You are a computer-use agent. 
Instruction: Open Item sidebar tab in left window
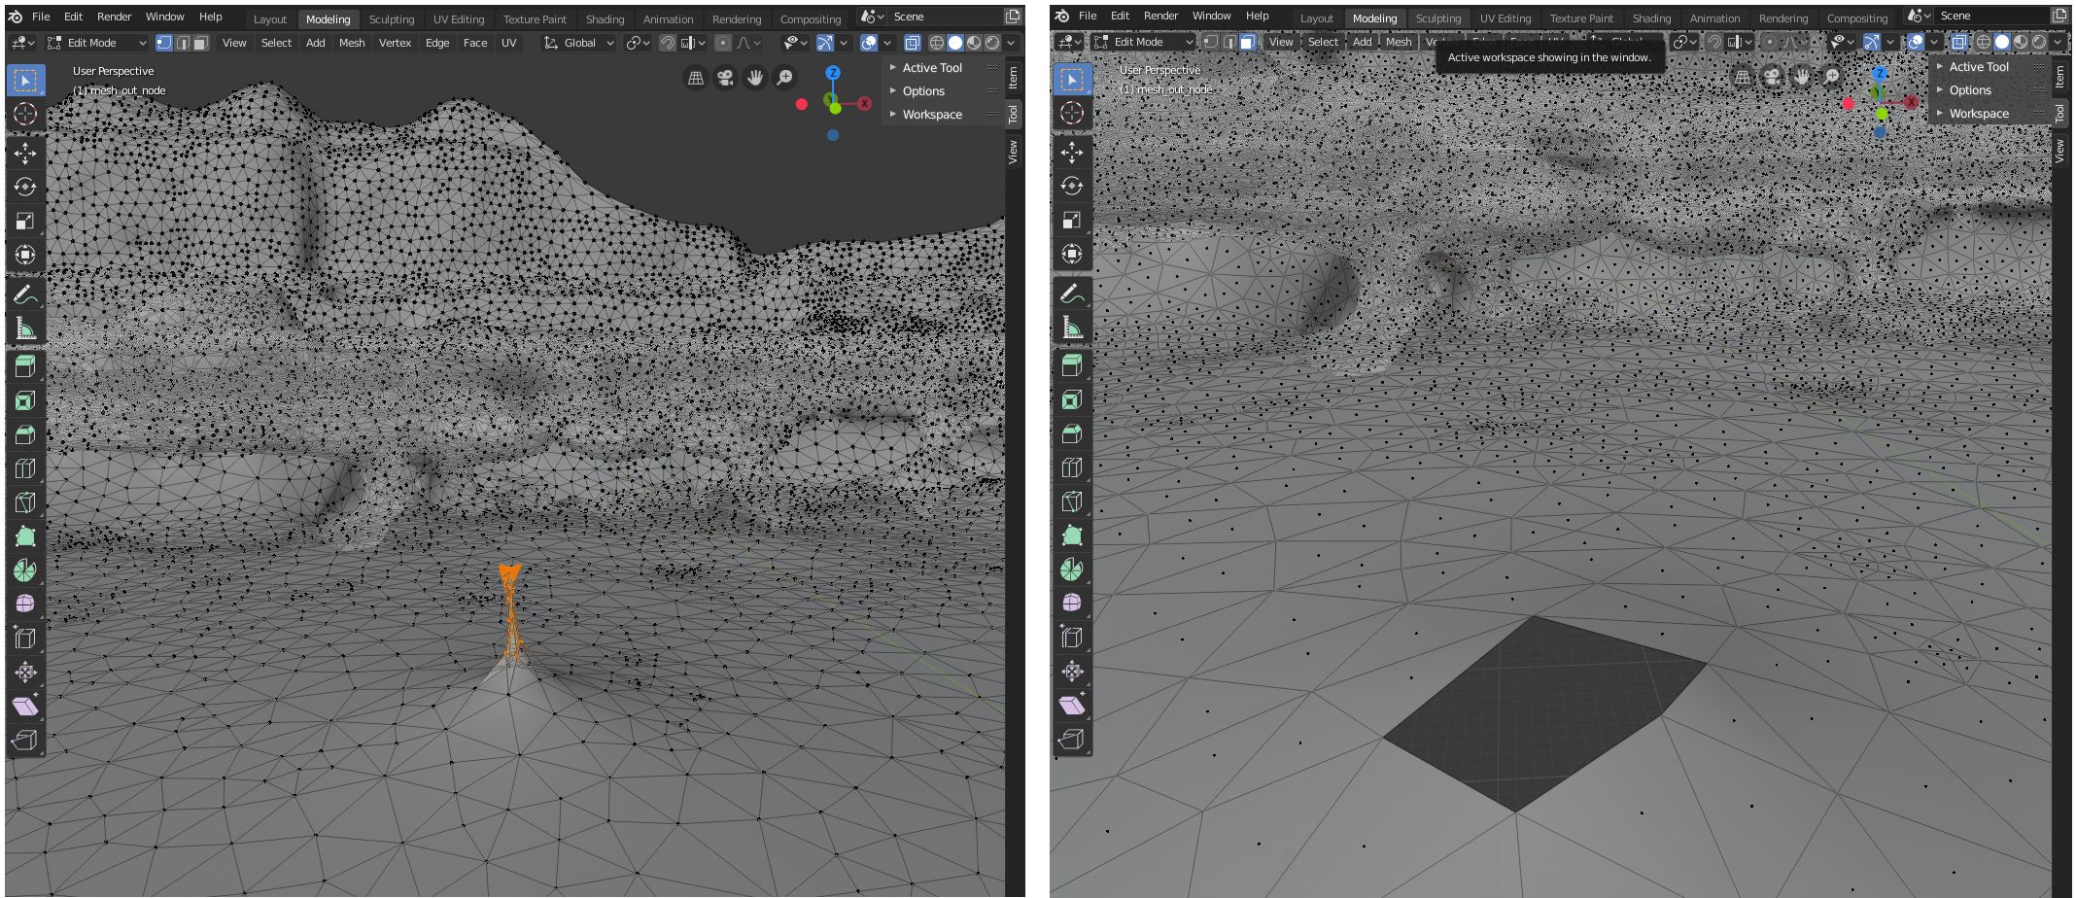[x=1013, y=77]
